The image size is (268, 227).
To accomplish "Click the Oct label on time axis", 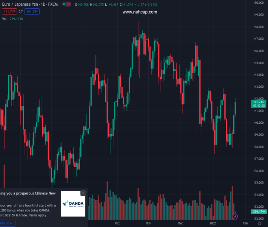I will (x=117, y=224).
